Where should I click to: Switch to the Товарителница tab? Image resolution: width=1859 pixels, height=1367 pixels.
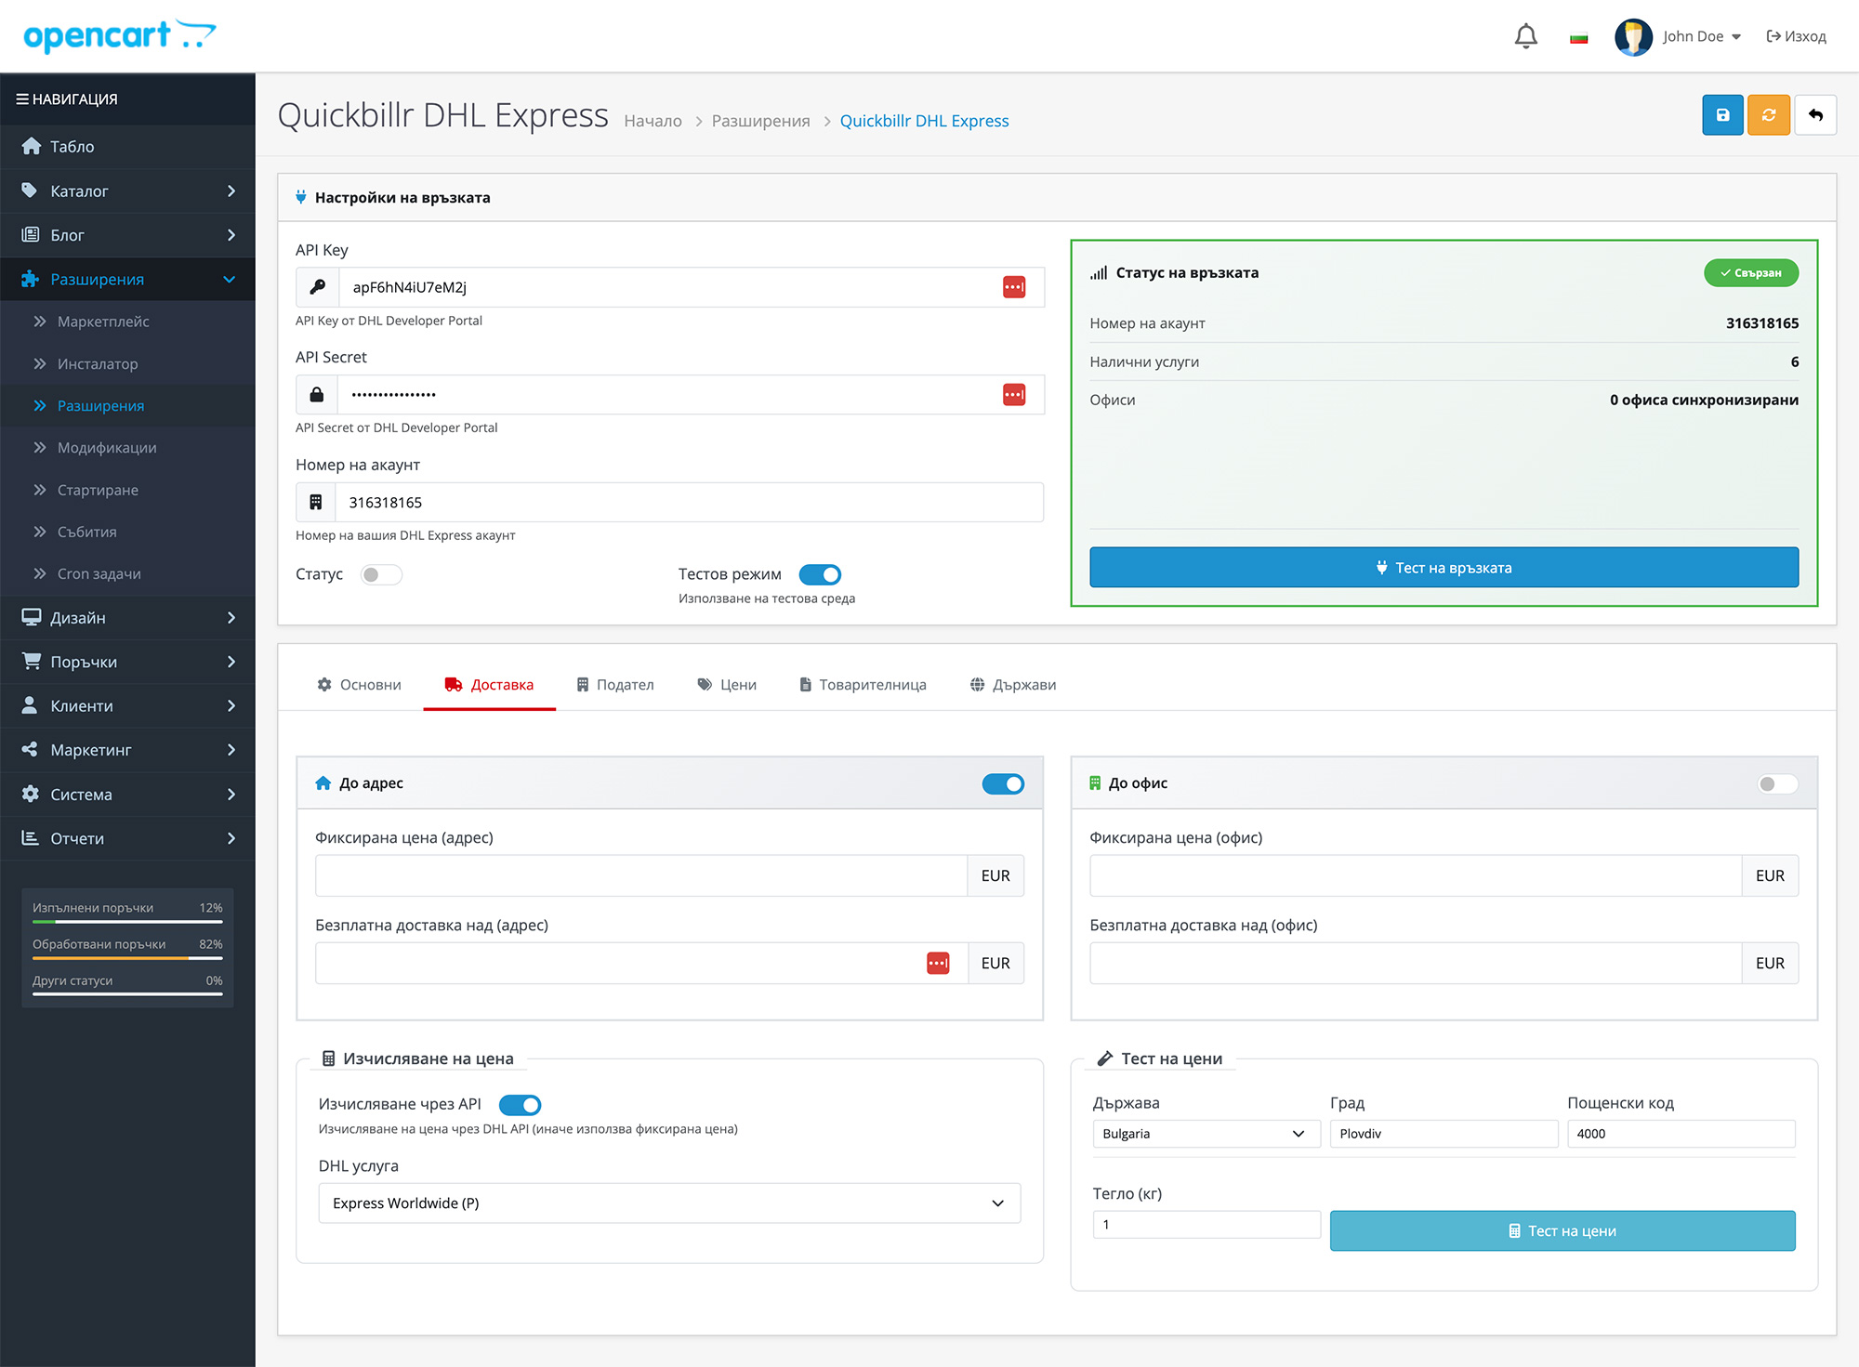(x=863, y=685)
